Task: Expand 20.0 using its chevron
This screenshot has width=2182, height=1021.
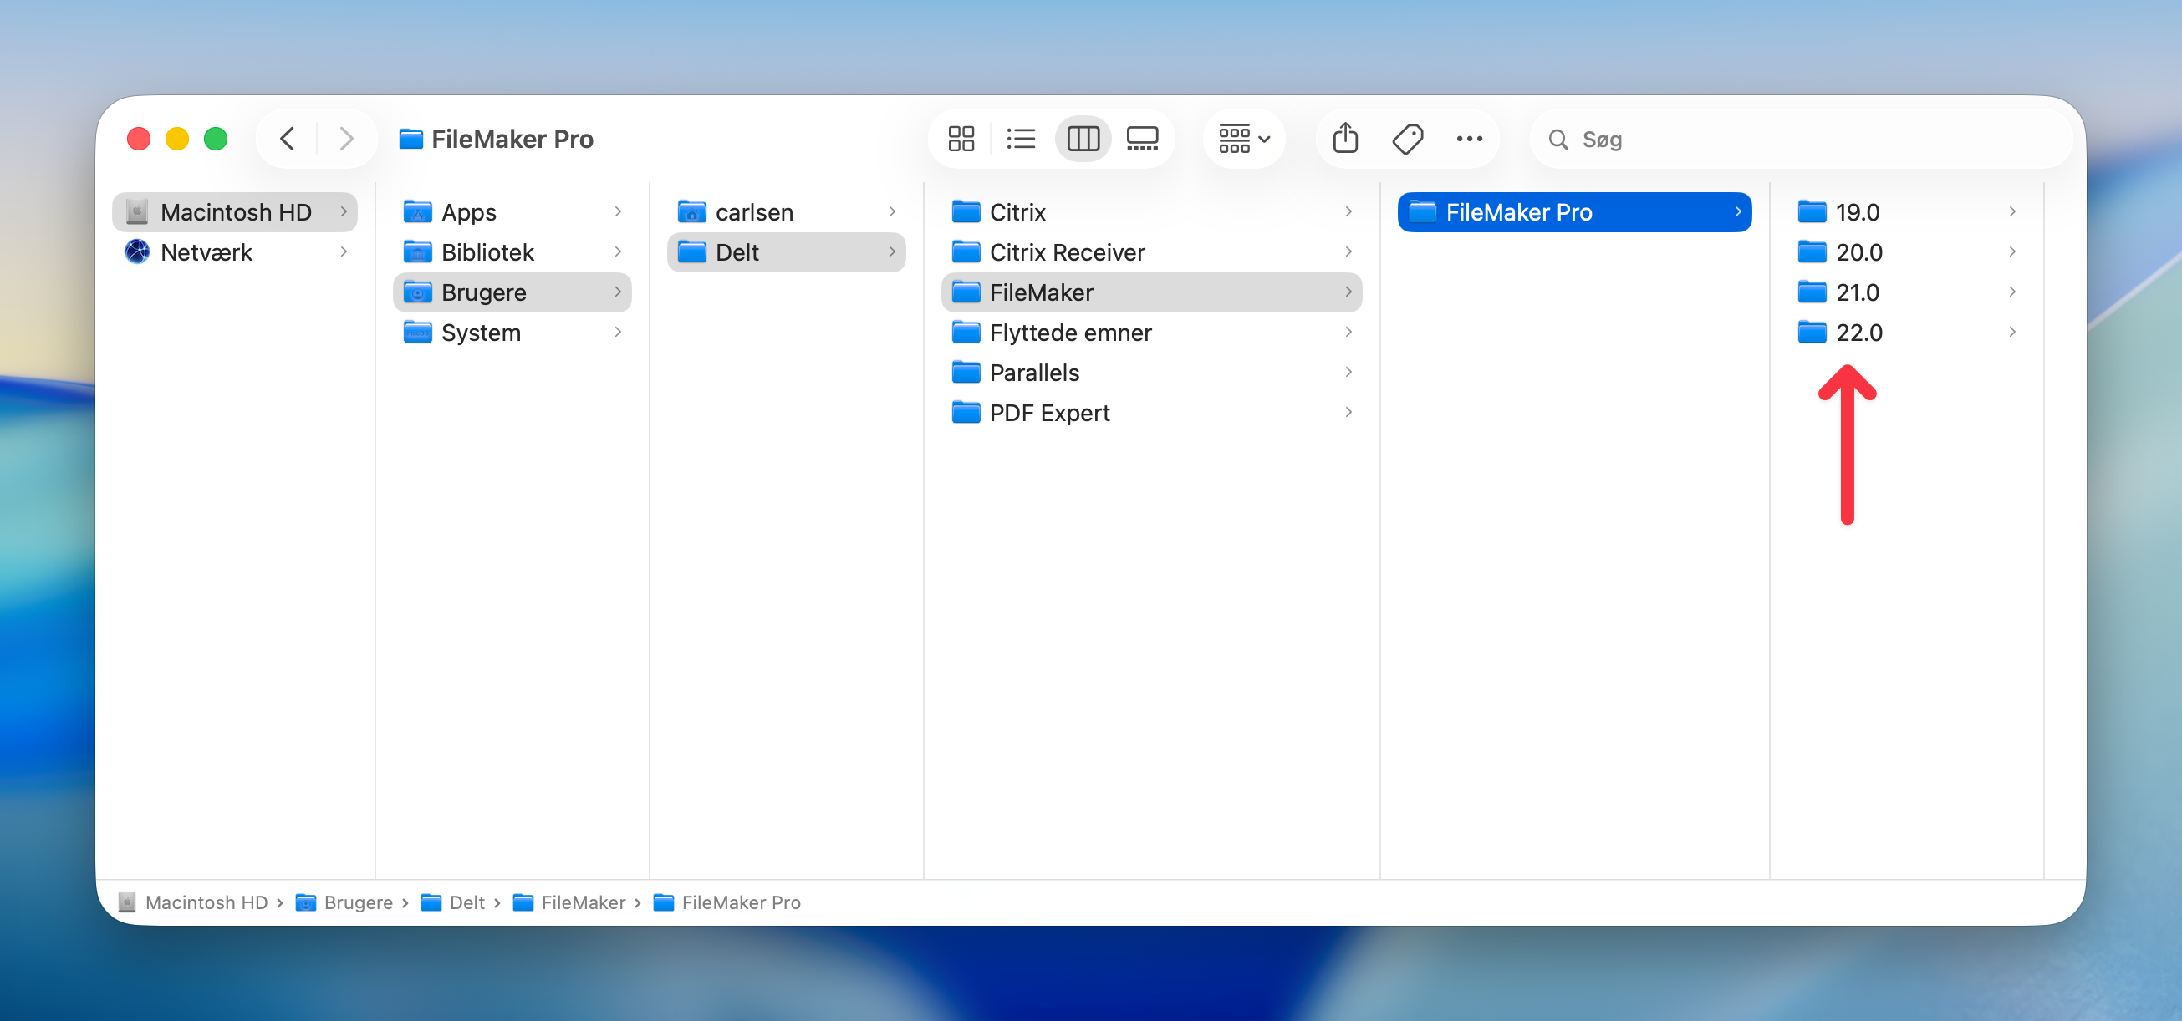Action: [2012, 251]
